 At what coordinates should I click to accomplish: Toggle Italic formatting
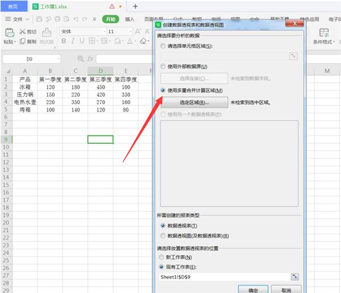(73, 41)
